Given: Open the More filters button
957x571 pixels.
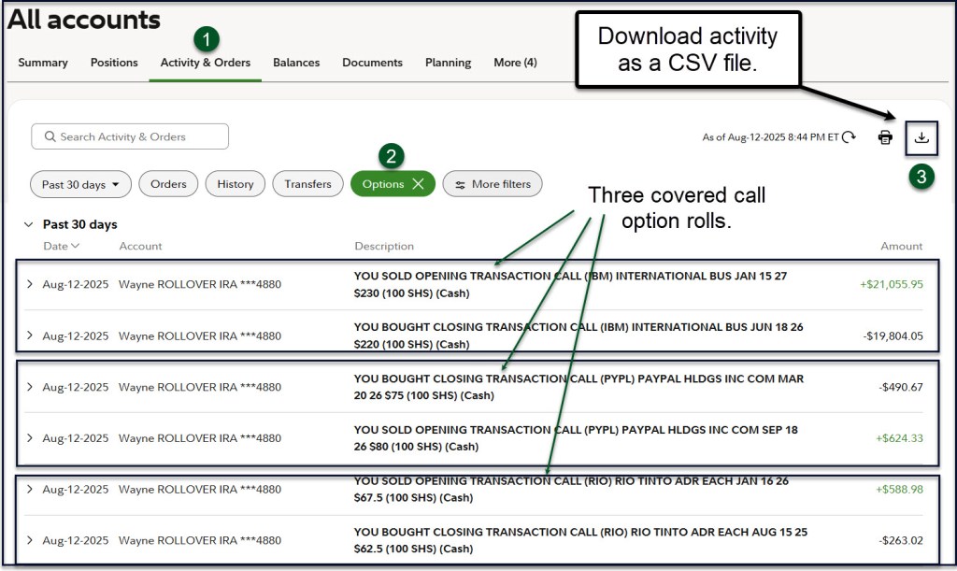Looking at the screenshot, I should click(x=492, y=184).
